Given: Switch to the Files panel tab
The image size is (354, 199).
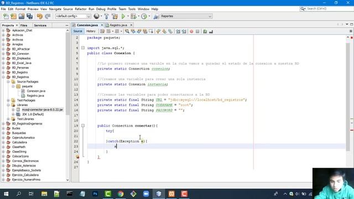Looking at the screenshot, I should coord(24,25).
